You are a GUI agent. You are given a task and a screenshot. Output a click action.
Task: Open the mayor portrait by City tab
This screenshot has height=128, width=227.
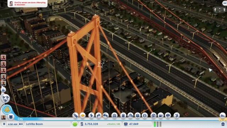point(4,117)
